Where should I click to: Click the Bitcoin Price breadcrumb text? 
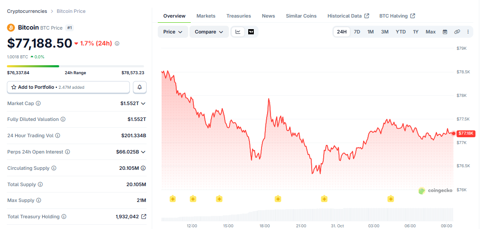[x=71, y=11]
